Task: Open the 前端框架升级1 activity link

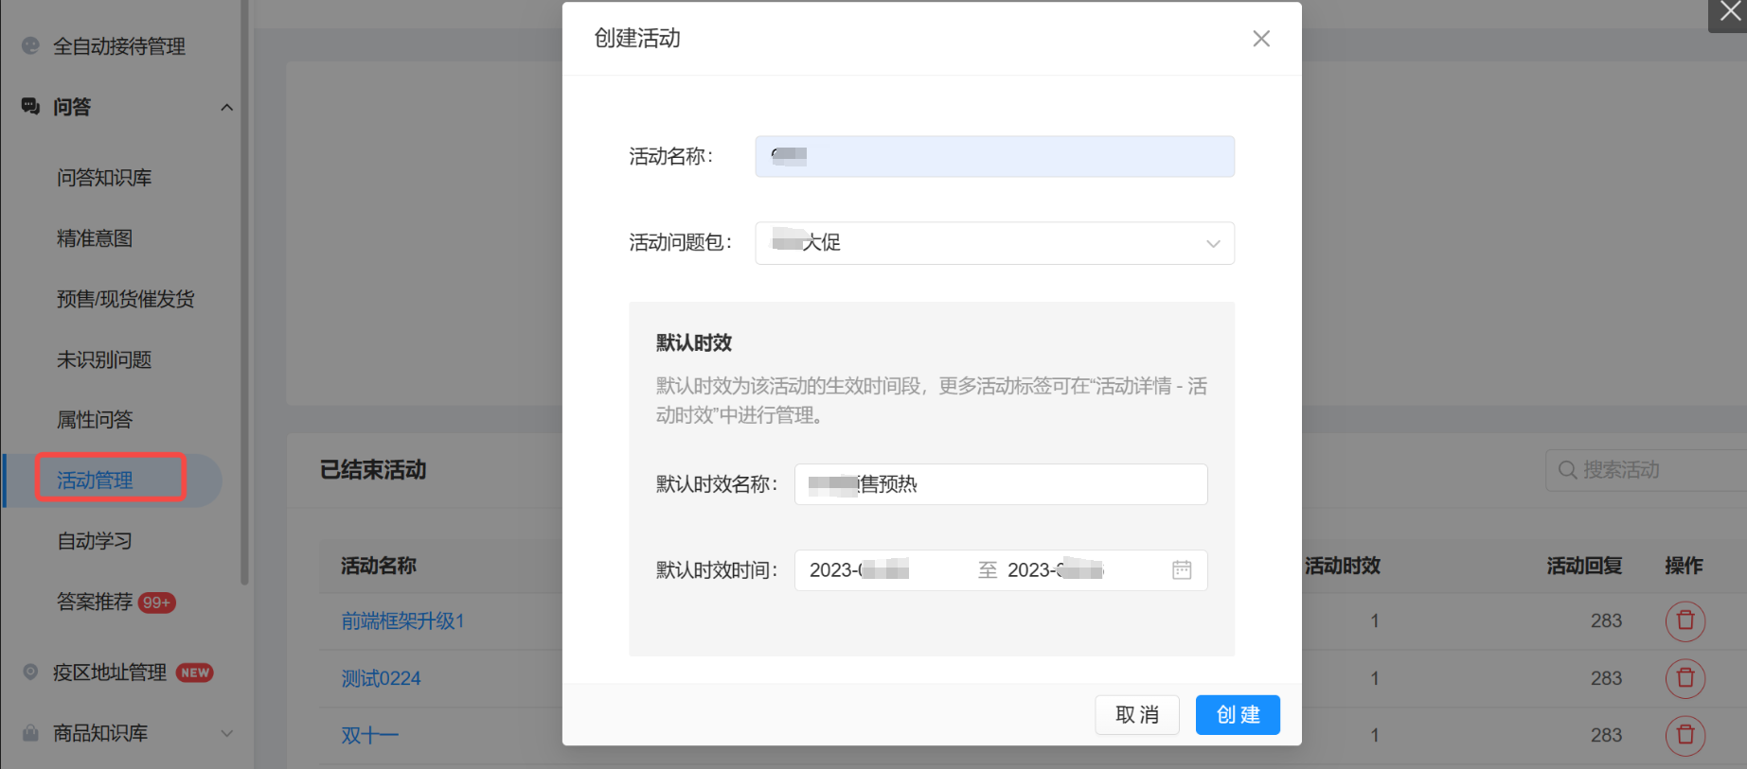Action: (x=402, y=621)
